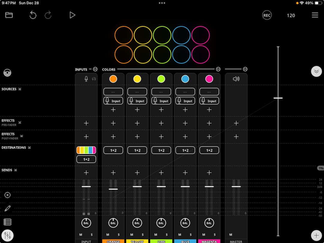Select the Blue channel label tab

point(185,241)
